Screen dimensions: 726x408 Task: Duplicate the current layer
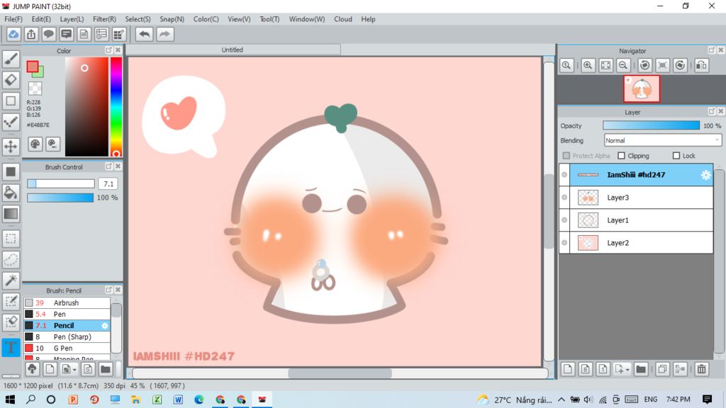tap(663, 368)
